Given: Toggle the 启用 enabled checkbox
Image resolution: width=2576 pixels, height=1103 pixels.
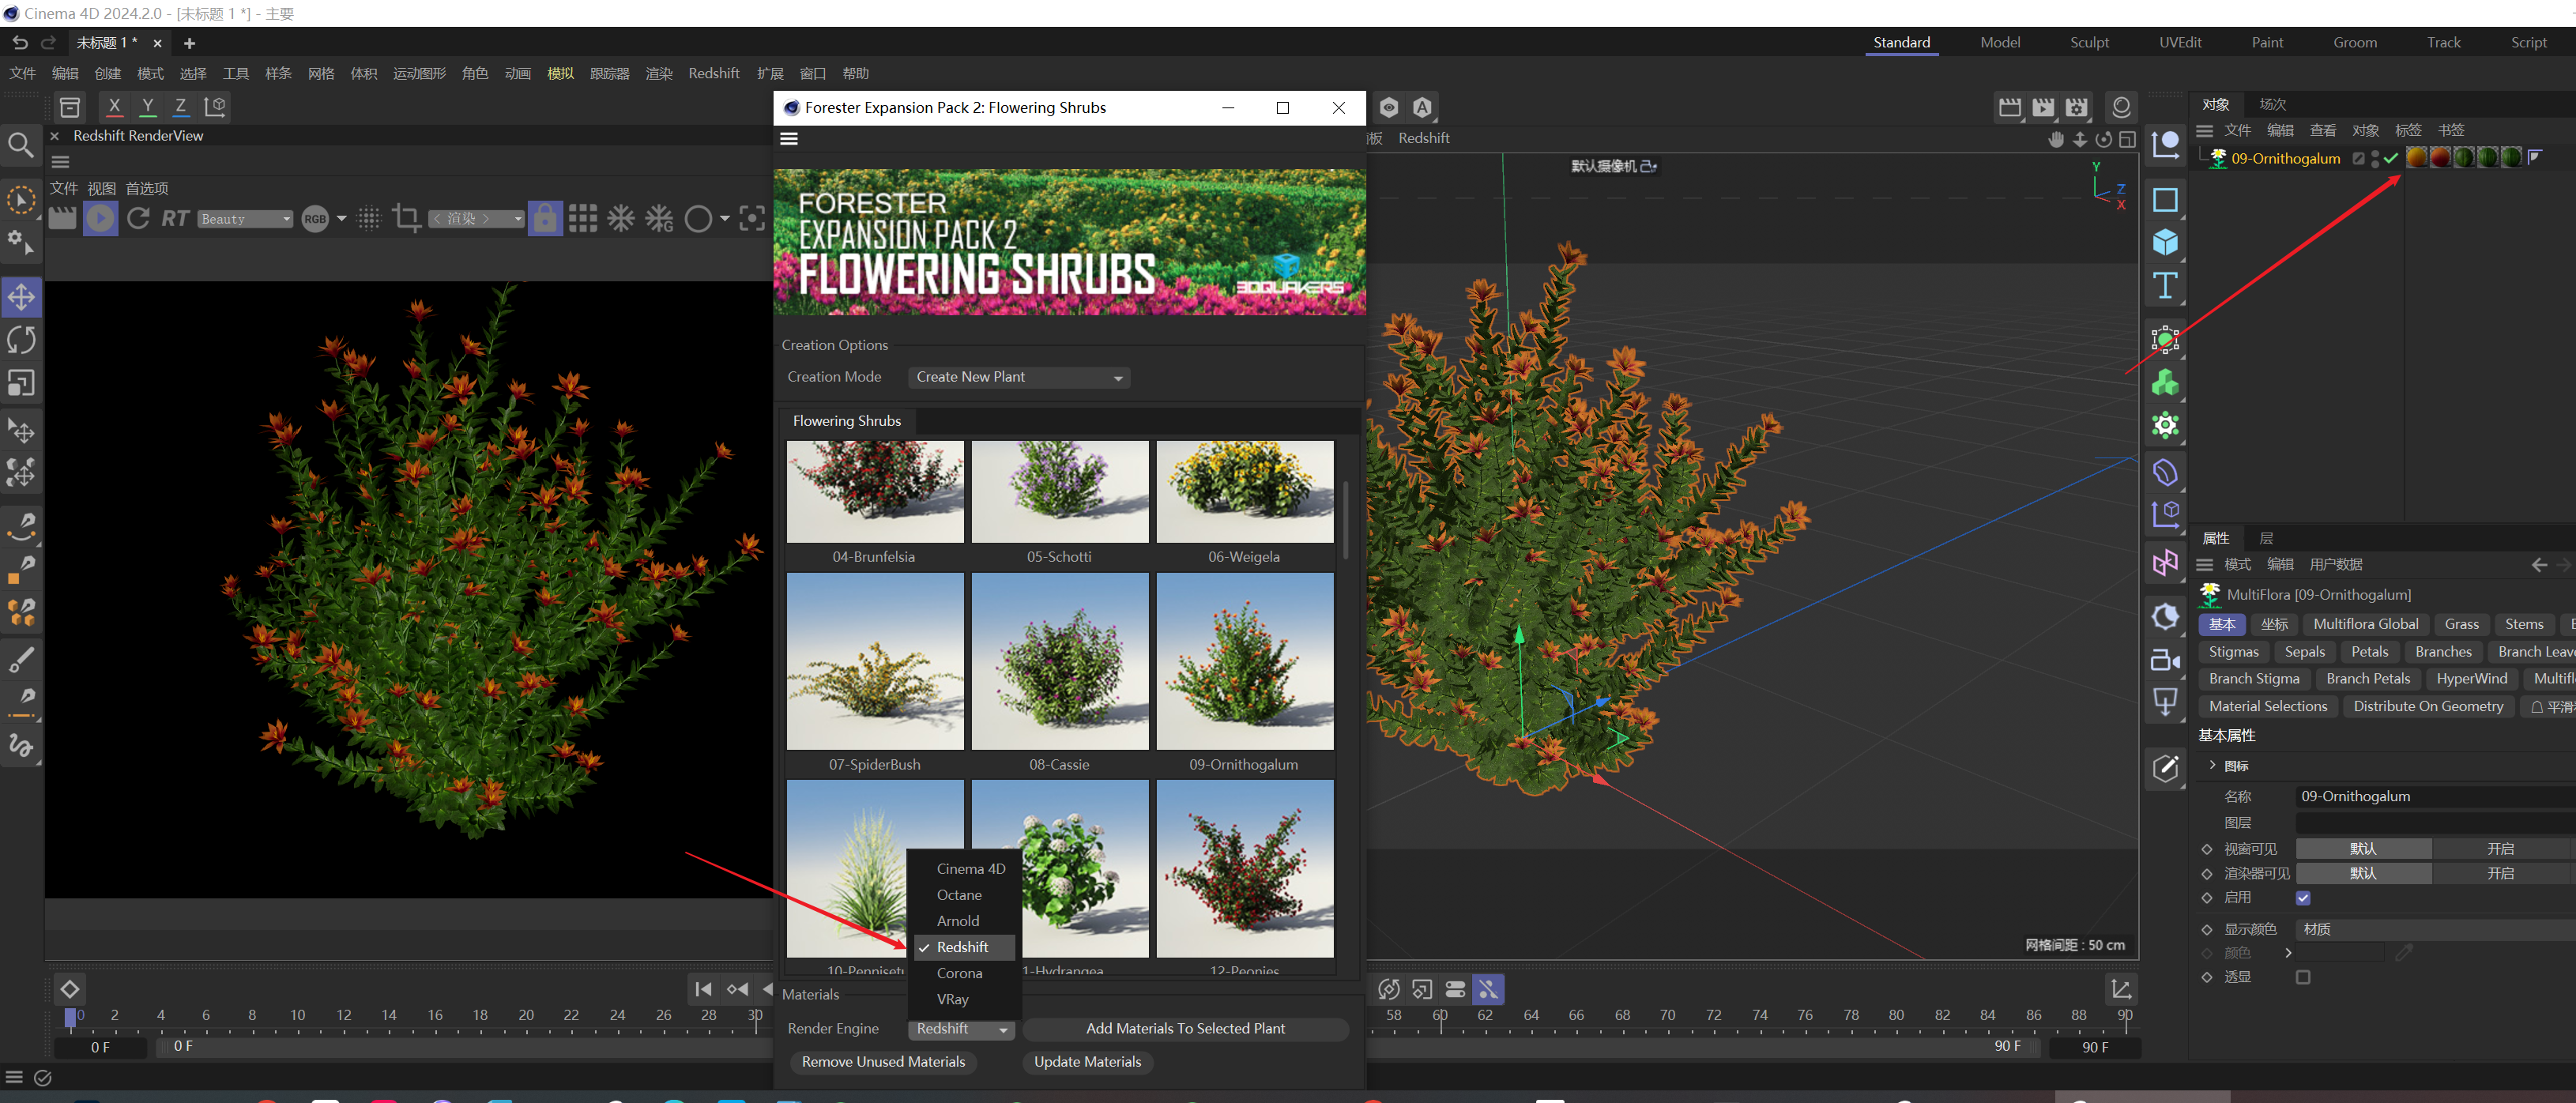Looking at the screenshot, I should 2303,898.
